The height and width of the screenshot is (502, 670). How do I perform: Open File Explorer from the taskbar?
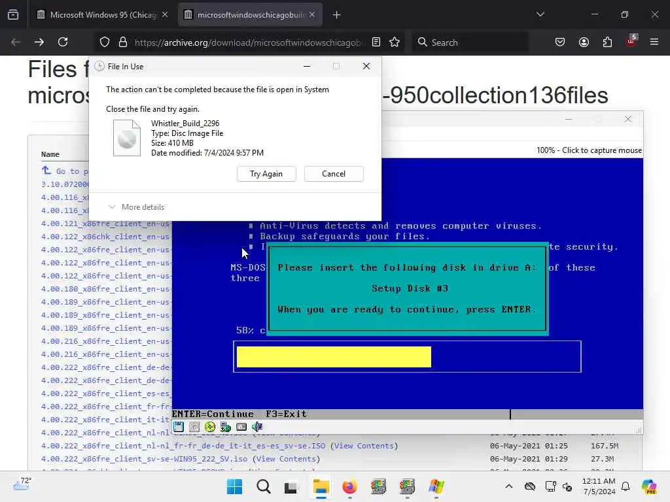(x=321, y=486)
